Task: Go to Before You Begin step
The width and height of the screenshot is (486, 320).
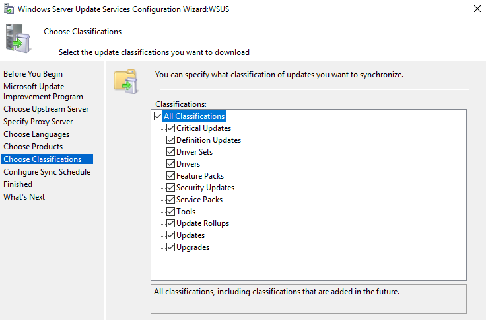Action: 33,74
